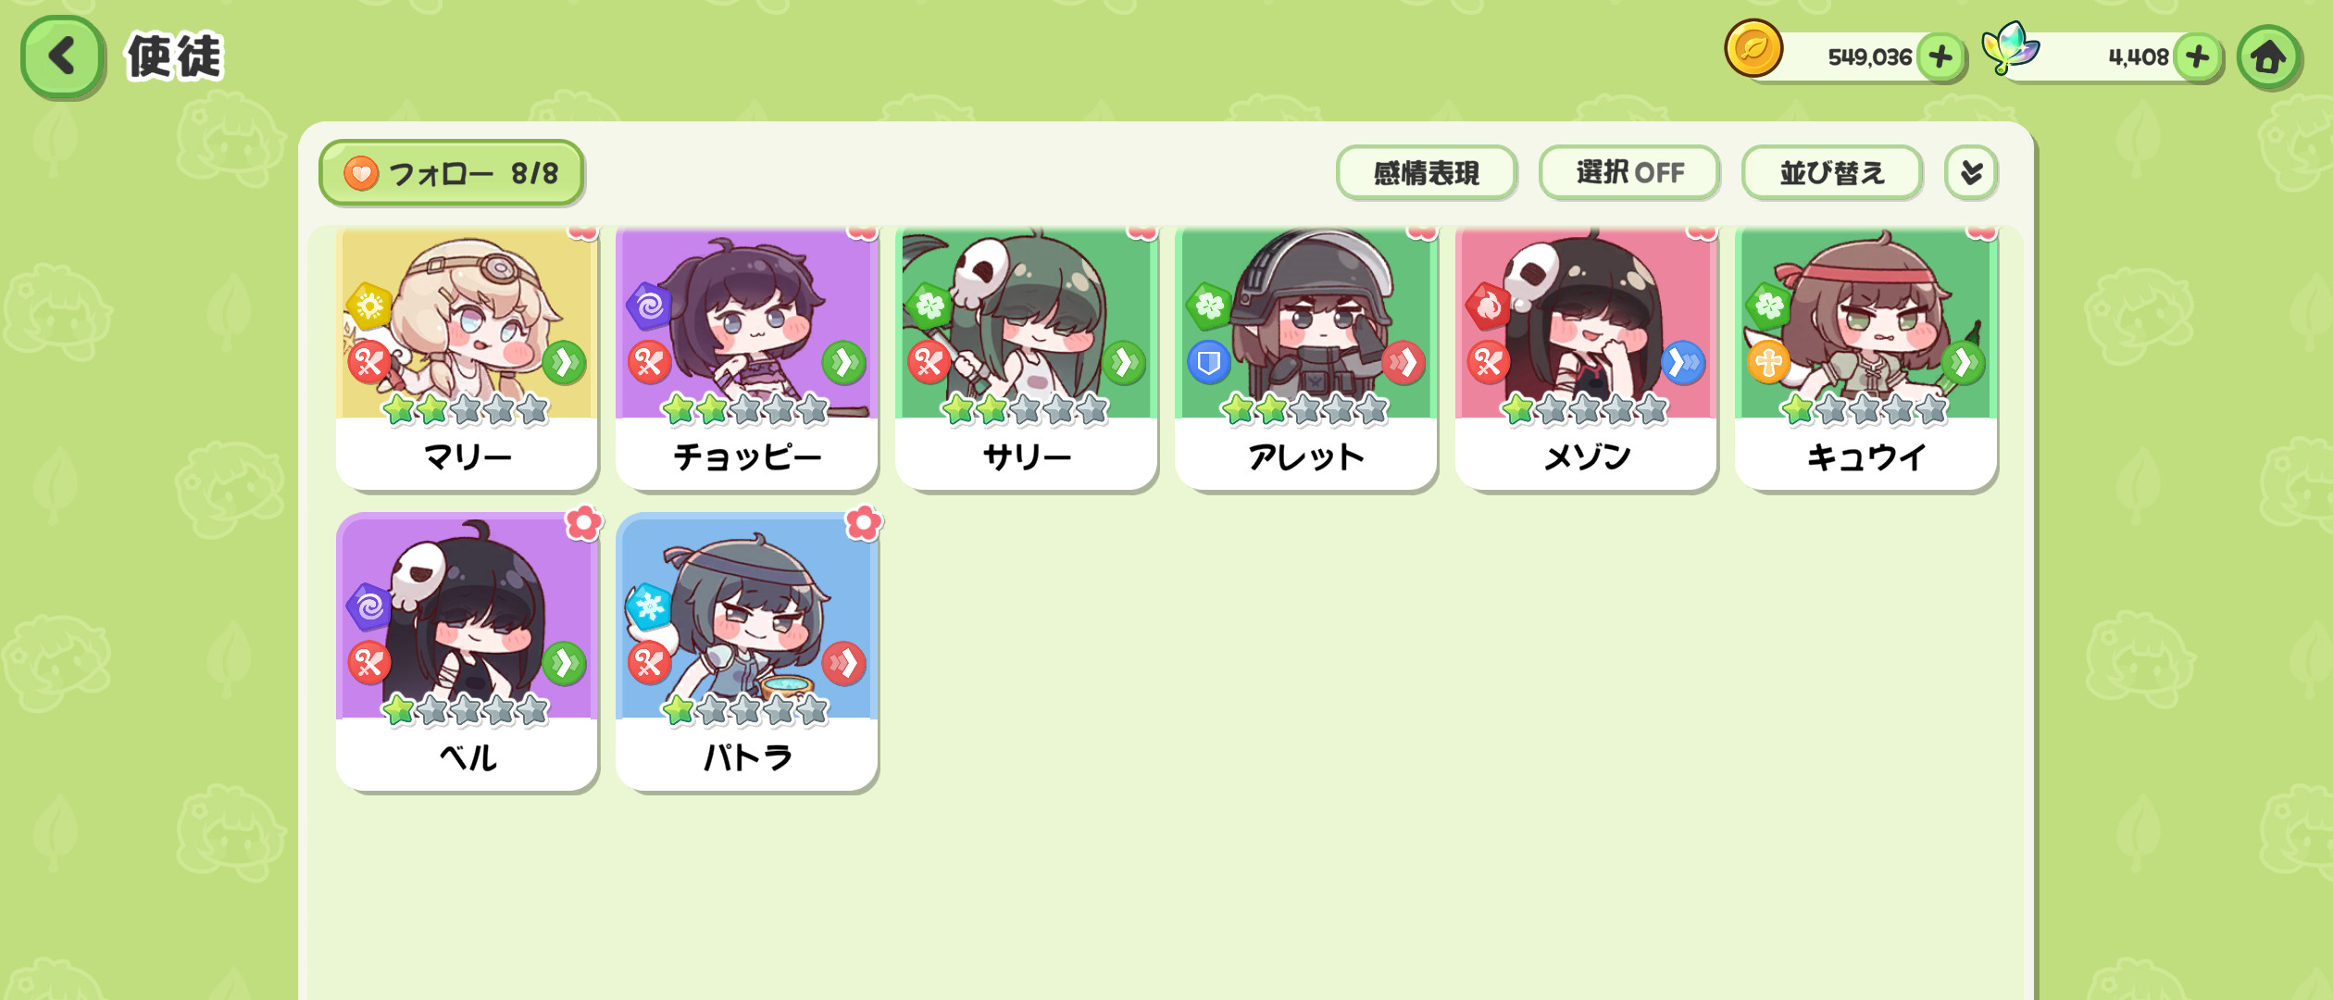
Task: Click the orange cross healer icon on キュウイ
Action: click(1768, 362)
